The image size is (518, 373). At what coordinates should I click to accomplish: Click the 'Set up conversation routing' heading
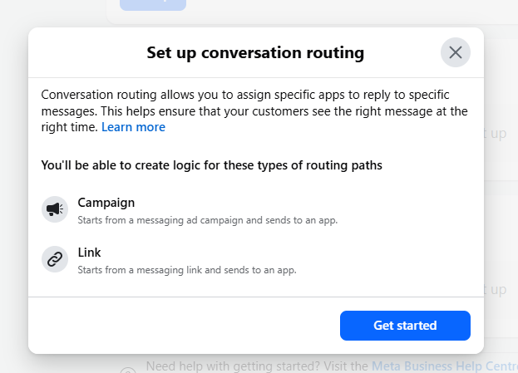pos(255,54)
